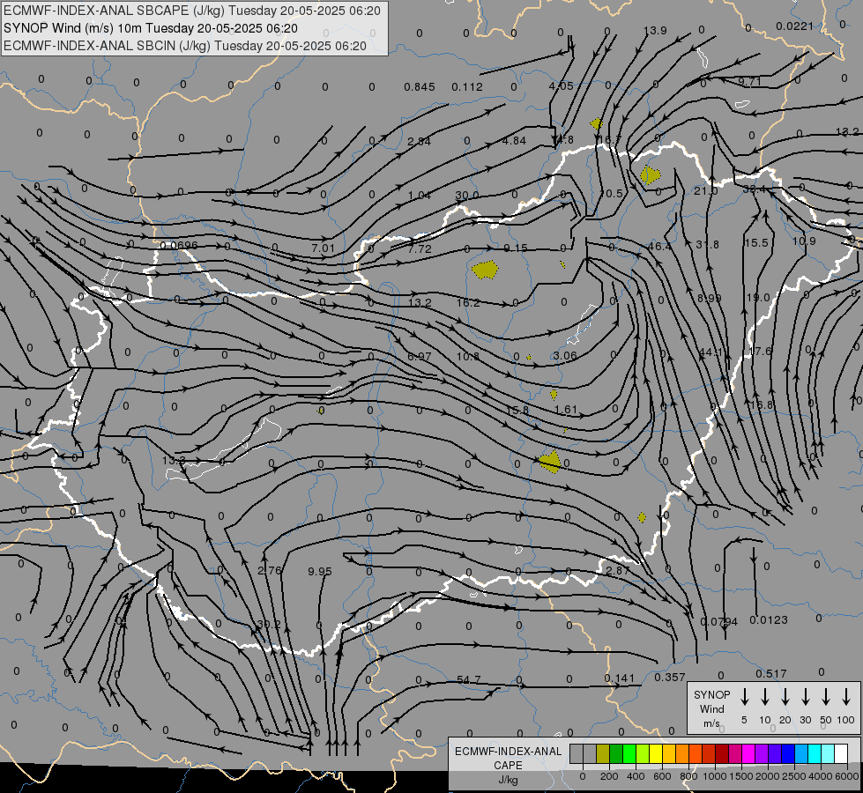Viewport: 863px width, 793px height.
Task: Click the 0.845 CAPE value
Action: (420, 87)
